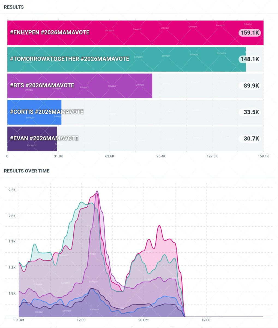Viewport: 278px width, 328px height.
Task: Click the 127.3K bar chart axis label
Action: pyautogui.click(x=212, y=156)
